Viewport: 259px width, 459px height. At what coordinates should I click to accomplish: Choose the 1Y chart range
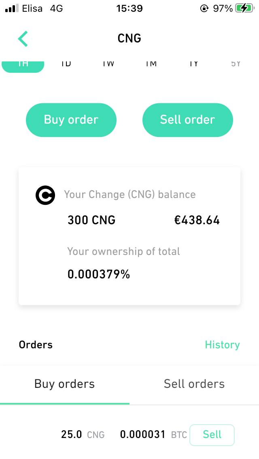coord(194,64)
